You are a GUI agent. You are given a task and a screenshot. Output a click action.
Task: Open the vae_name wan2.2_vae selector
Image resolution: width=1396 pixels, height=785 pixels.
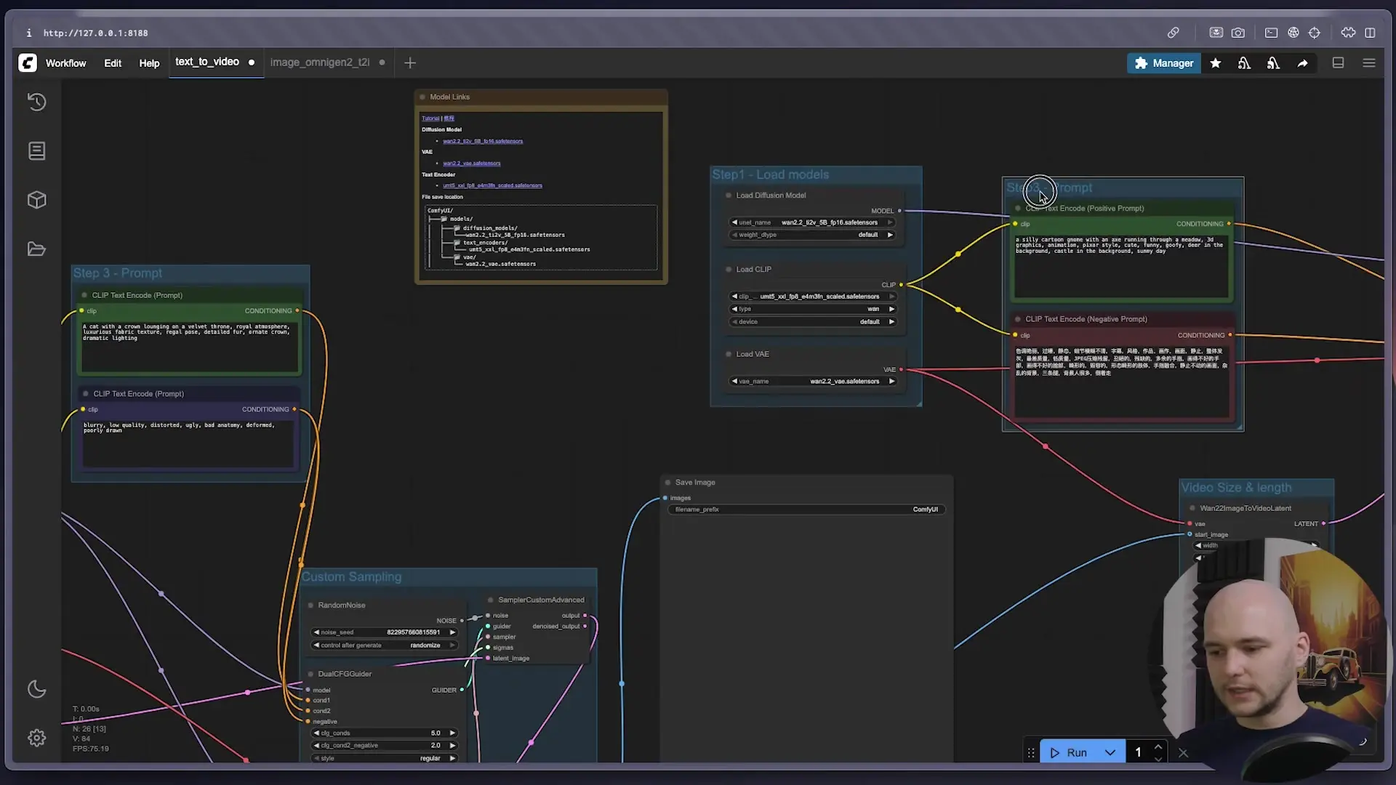813,382
